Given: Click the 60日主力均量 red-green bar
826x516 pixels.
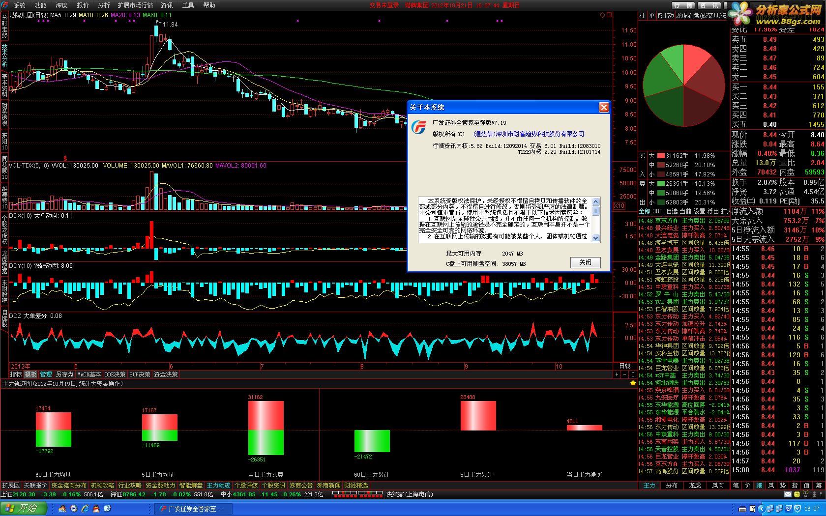Looking at the screenshot, I should (53, 429).
